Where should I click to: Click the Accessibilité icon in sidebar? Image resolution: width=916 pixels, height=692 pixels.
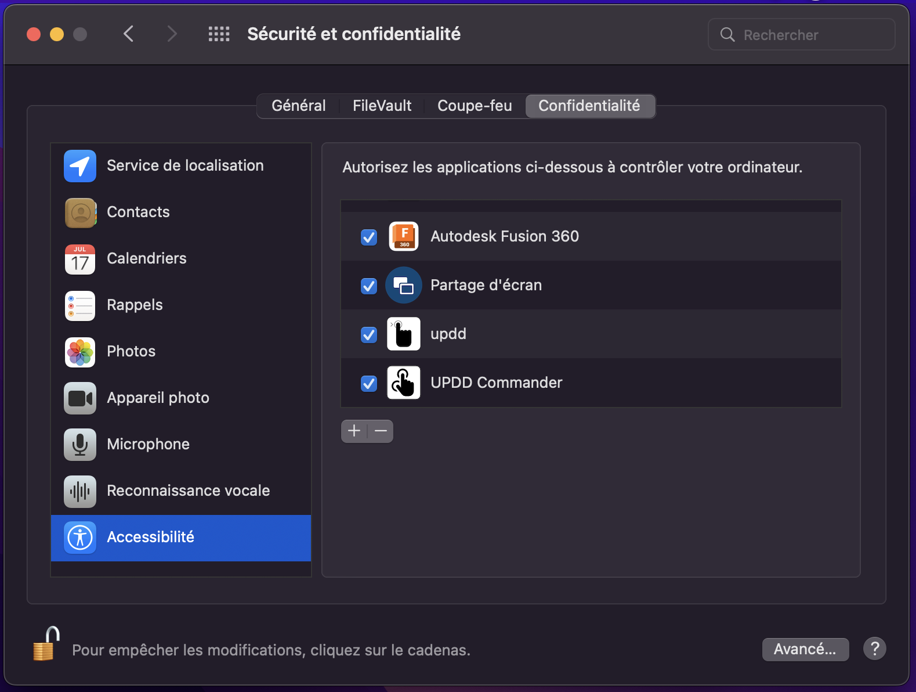click(x=80, y=538)
